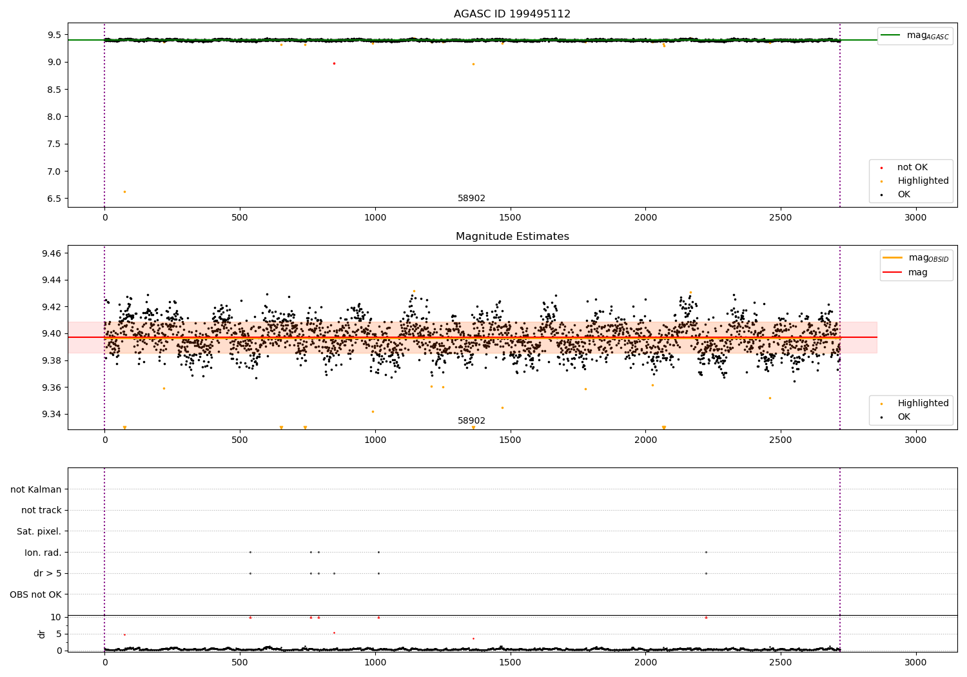The height and width of the screenshot is (677, 967).
Task: Click 'Highlighted' in the Magnitude Estimates legend
Action: (923, 403)
